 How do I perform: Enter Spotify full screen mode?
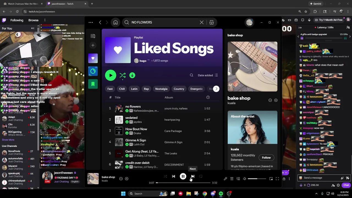coord(277,179)
